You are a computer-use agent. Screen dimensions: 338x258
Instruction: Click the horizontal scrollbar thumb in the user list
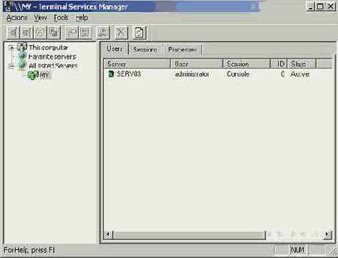[189, 235]
